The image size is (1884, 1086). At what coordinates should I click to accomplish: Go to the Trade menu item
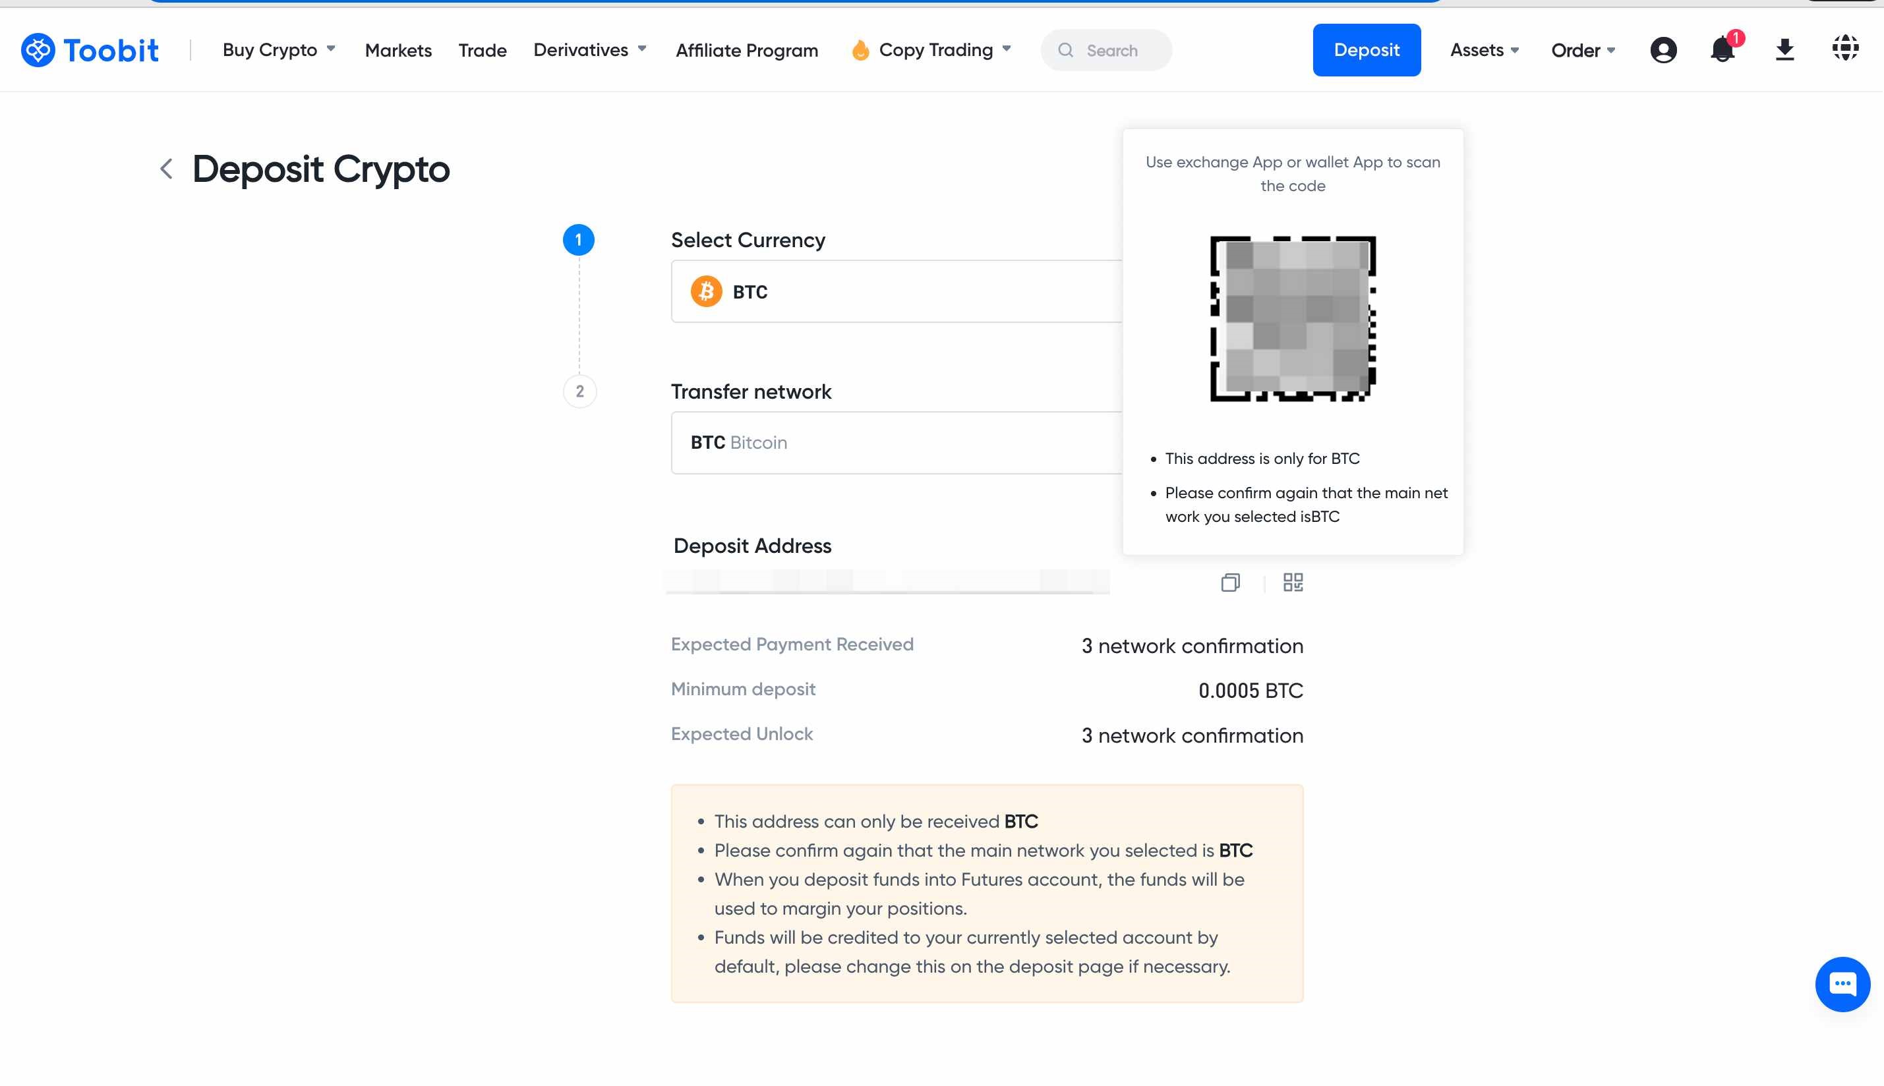(x=482, y=50)
